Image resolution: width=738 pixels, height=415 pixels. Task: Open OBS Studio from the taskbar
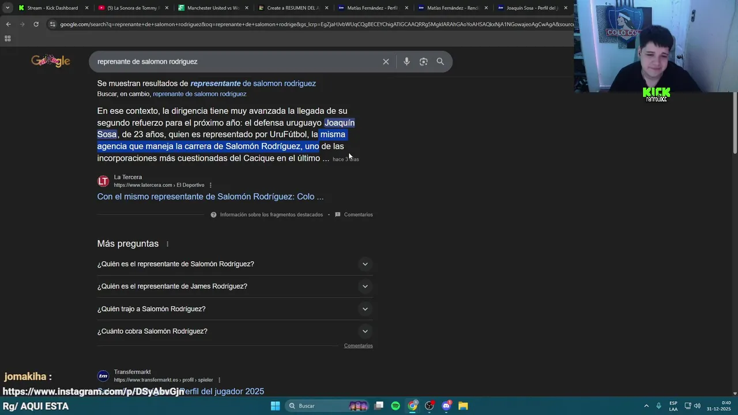(430, 406)
